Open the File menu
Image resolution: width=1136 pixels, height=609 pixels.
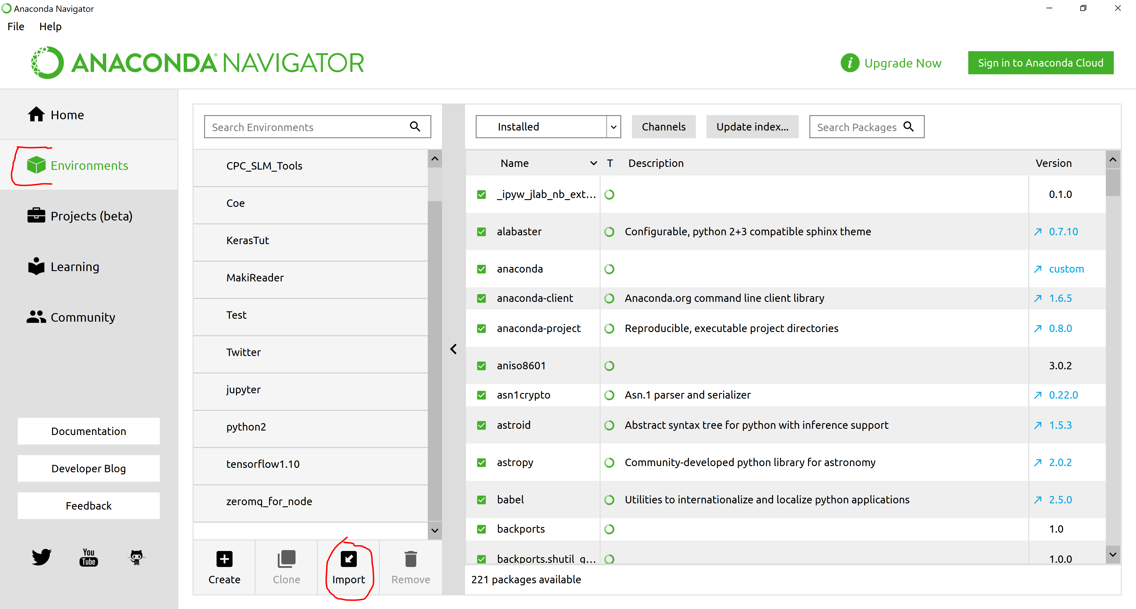[16, 26]
